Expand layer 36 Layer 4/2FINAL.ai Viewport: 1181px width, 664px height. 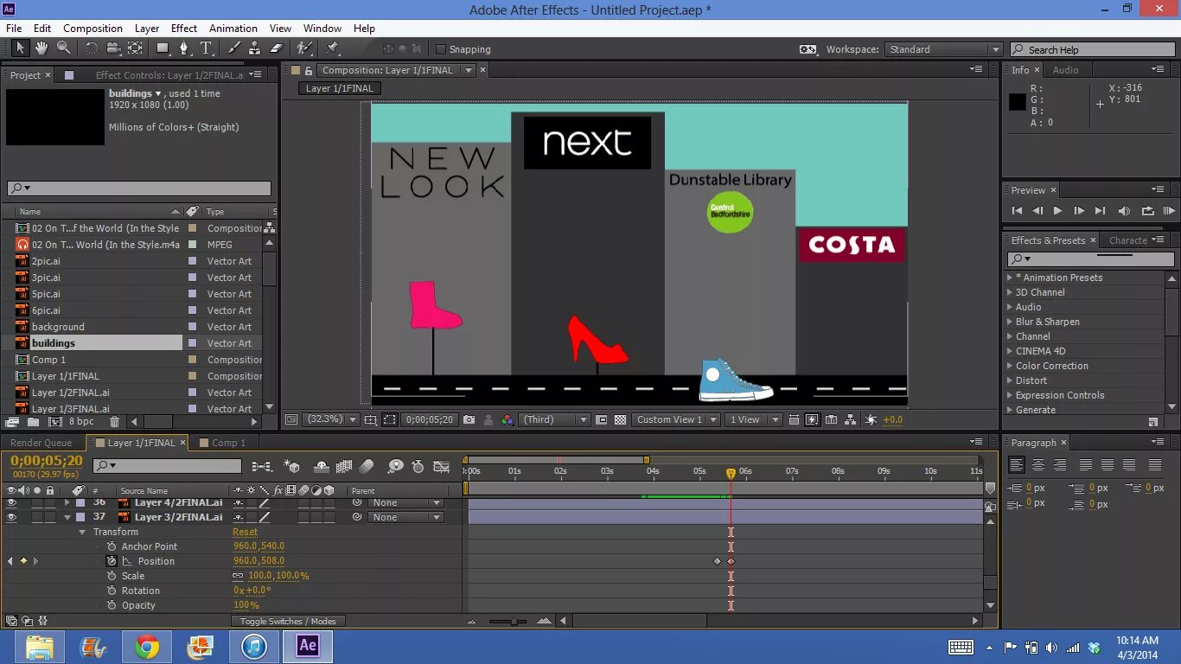click(67, 502)
